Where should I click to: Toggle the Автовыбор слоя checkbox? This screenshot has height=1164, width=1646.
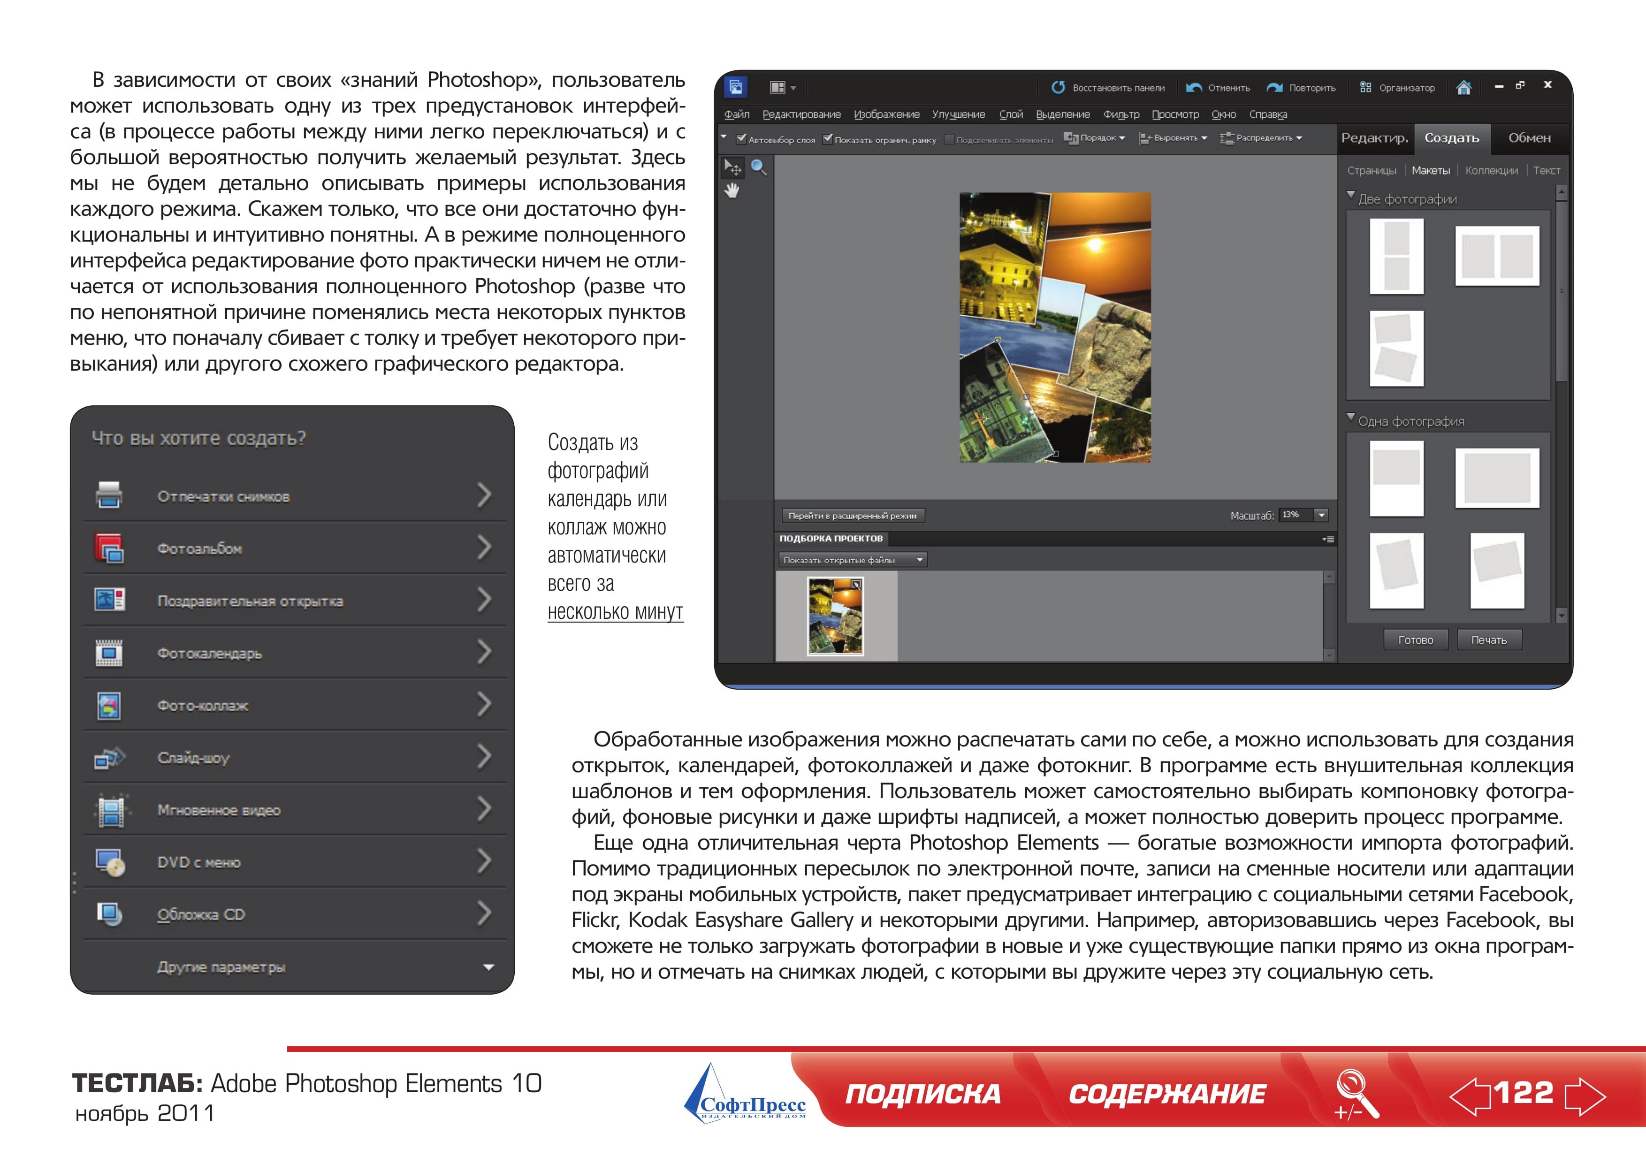[x=742, y=138]
